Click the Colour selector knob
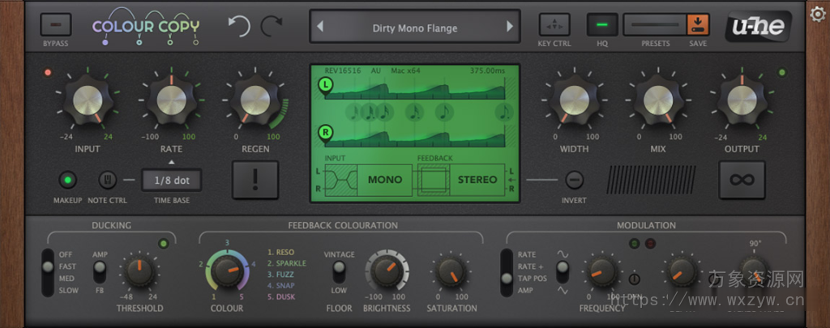 click(x=227, y=272)
